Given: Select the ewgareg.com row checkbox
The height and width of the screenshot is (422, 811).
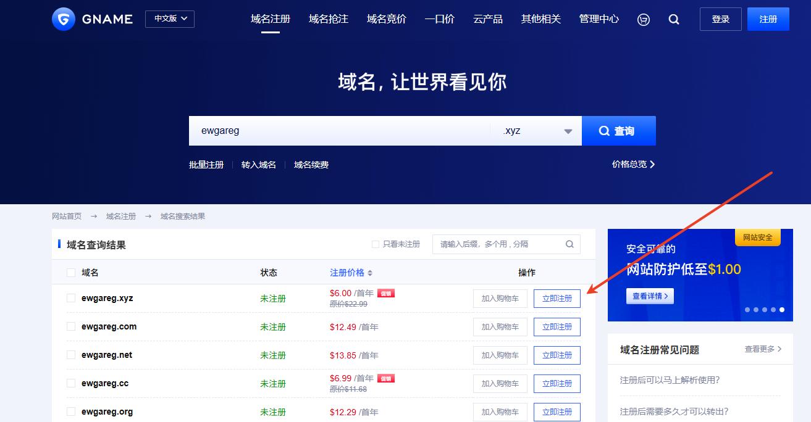Looking at the screenshot, I should (71, 326).
